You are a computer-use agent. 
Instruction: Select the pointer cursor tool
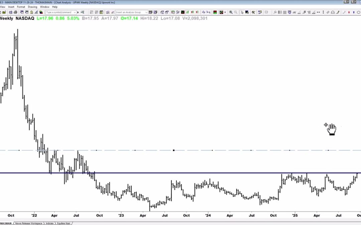click(x=242, y=12)
